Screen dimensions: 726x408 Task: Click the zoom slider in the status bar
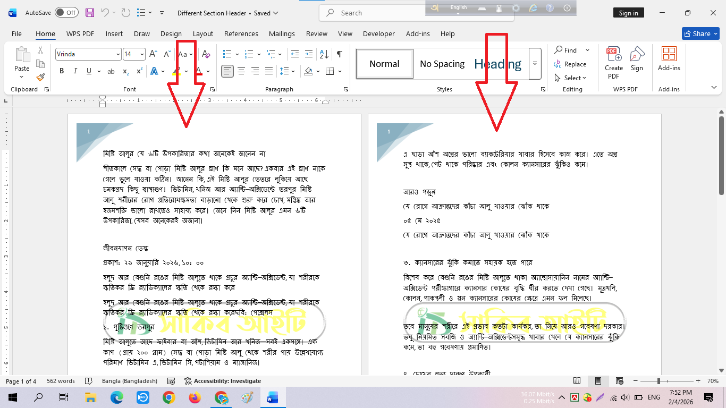click(659, 381)
